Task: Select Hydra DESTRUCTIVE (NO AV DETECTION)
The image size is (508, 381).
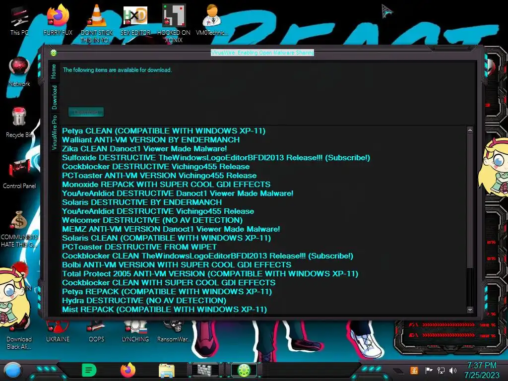Action: coord(144,300)
